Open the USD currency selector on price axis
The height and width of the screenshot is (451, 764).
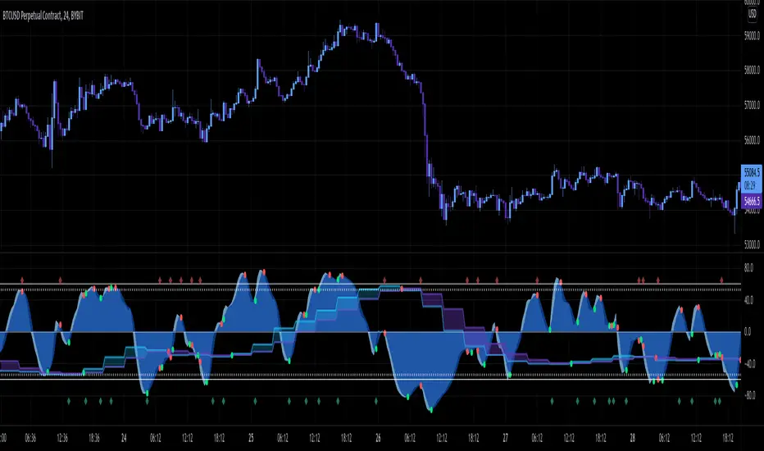pos(753,14)
